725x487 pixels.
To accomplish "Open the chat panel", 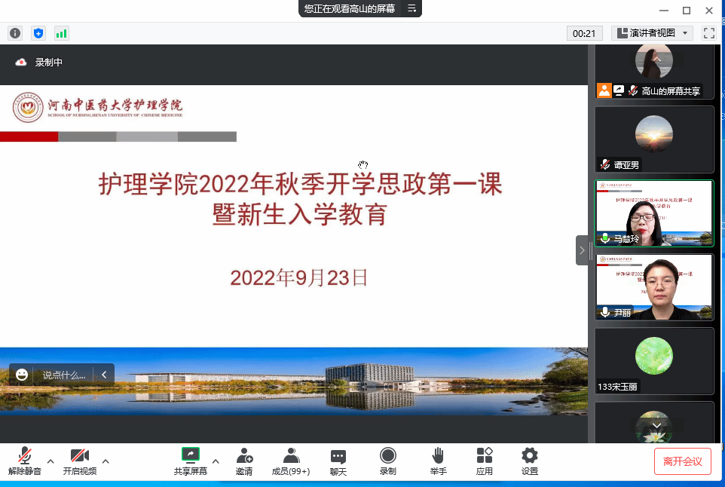I will coord(338,461).
